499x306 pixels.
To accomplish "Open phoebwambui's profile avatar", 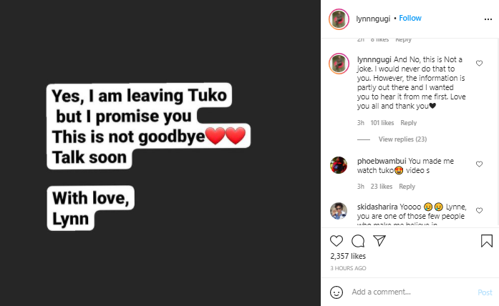I will [339, 165].
